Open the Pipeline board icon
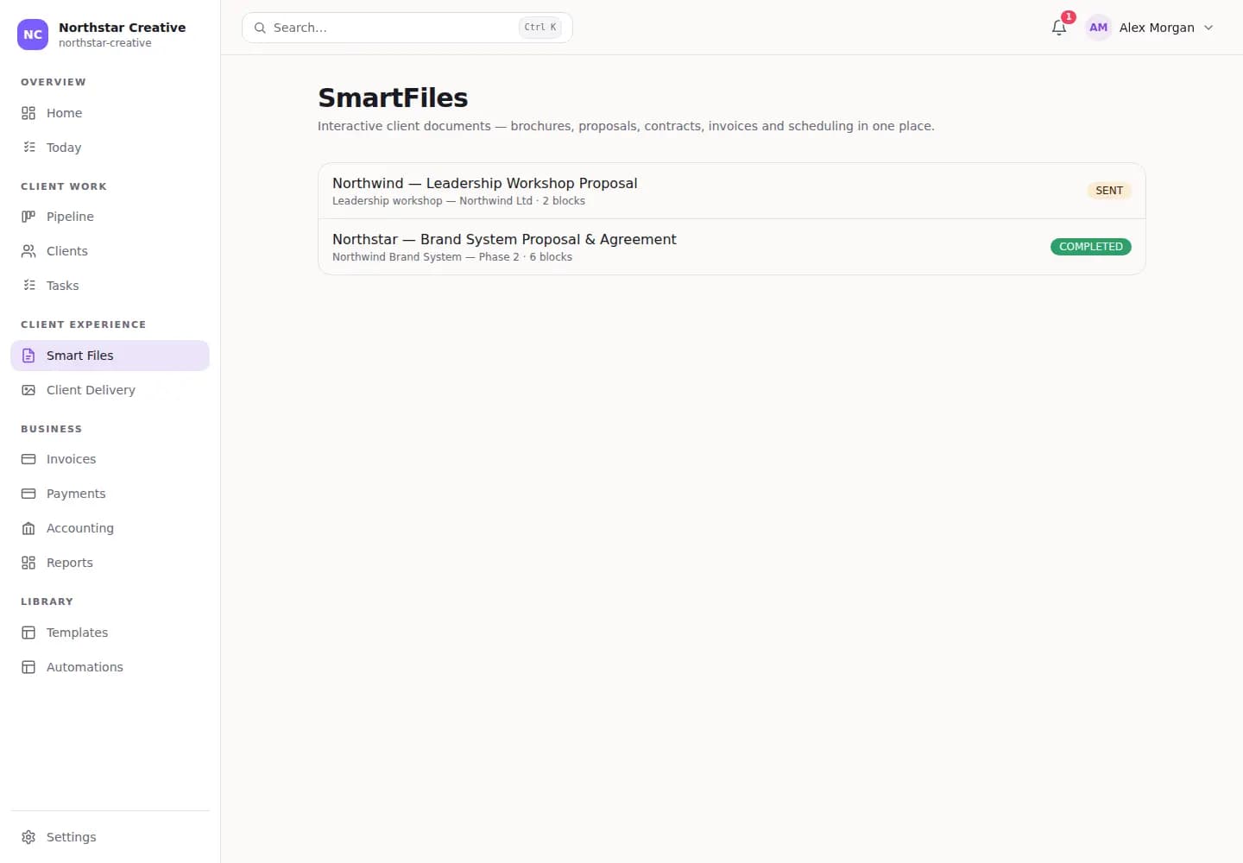Screen dimensions: 1243x863 tap(28, 217)
